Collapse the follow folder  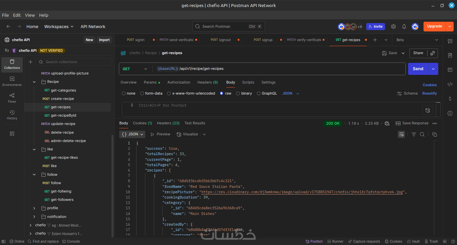[34, 174]
